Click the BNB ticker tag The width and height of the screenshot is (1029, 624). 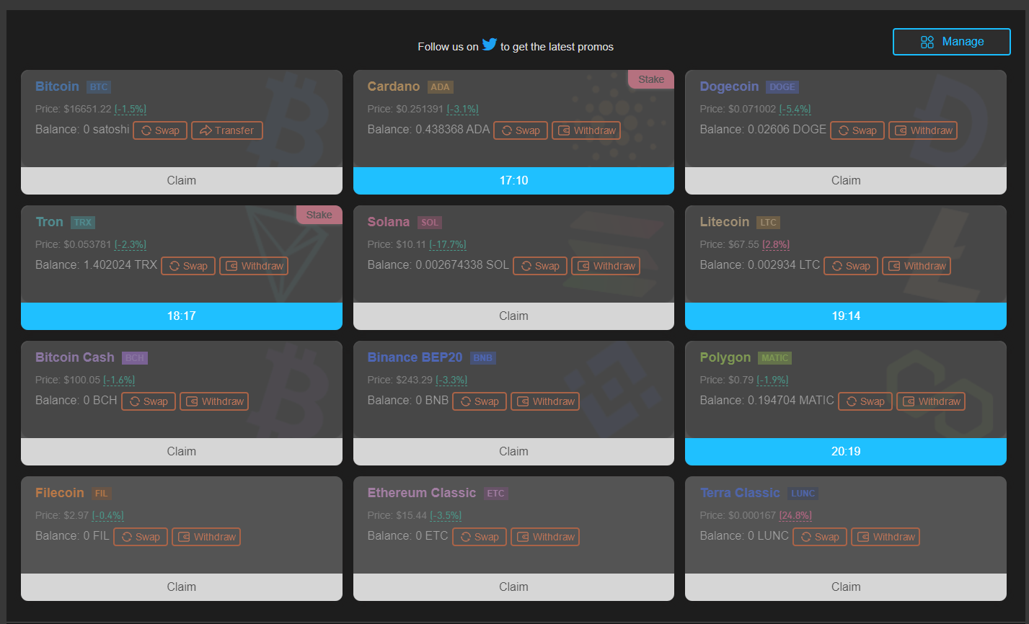(482, 358)
